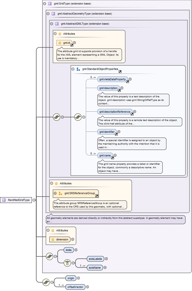This screenshot has height=291, width=192.
Task: Collapse the gml:GridType extension base
Action: click(45, 4)
